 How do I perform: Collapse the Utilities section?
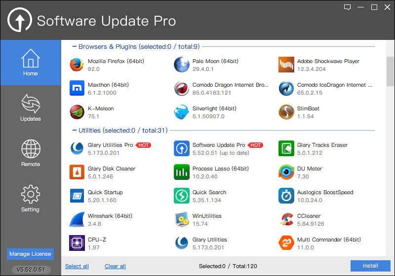click(x=75, y=130)
